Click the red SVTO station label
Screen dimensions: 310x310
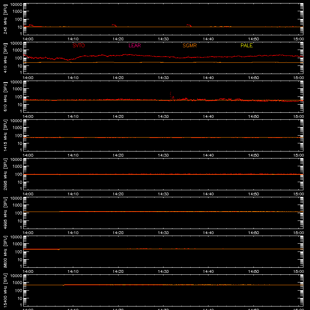click(x=79, y=45)
